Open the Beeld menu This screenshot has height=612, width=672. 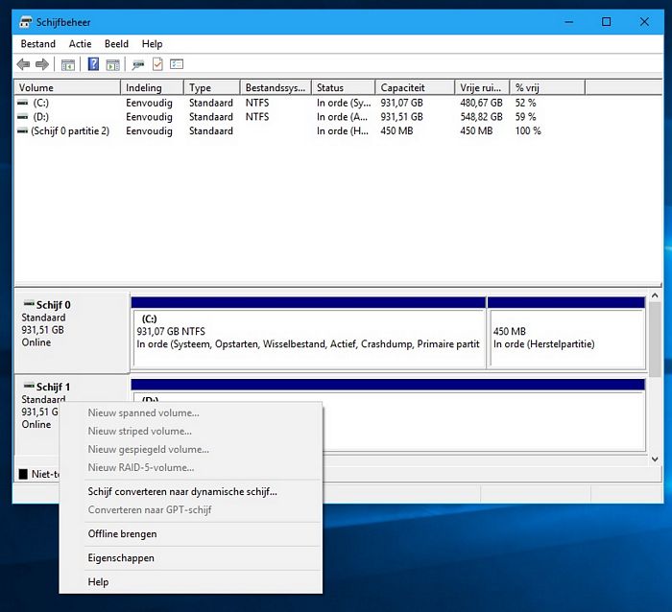(x=116, y=44)
